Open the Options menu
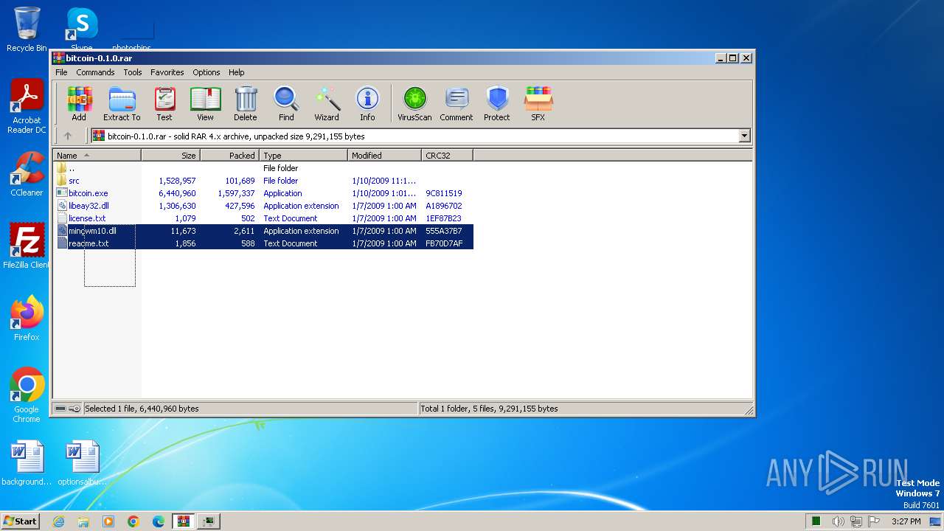Screen dimensions: 944x531 coord(206,72)
